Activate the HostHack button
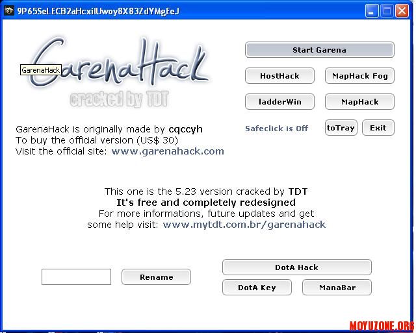 279,76
